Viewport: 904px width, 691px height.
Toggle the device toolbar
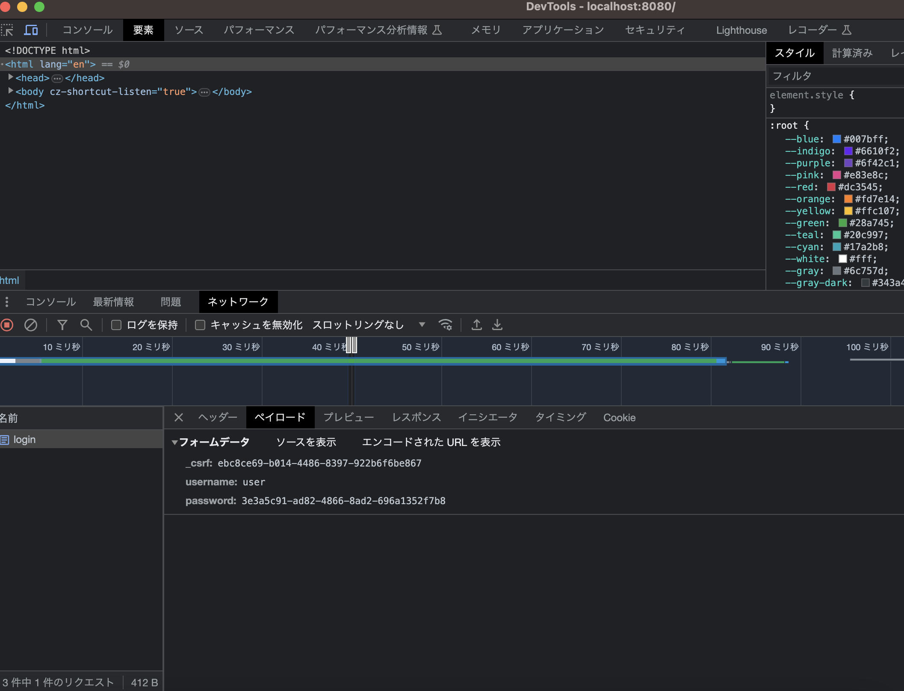(31, 30)
